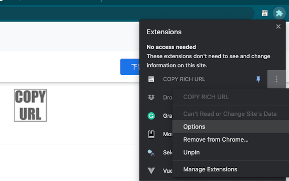Click the Vue devtools extension icon
289x181 pixels.
pos(151,171)
